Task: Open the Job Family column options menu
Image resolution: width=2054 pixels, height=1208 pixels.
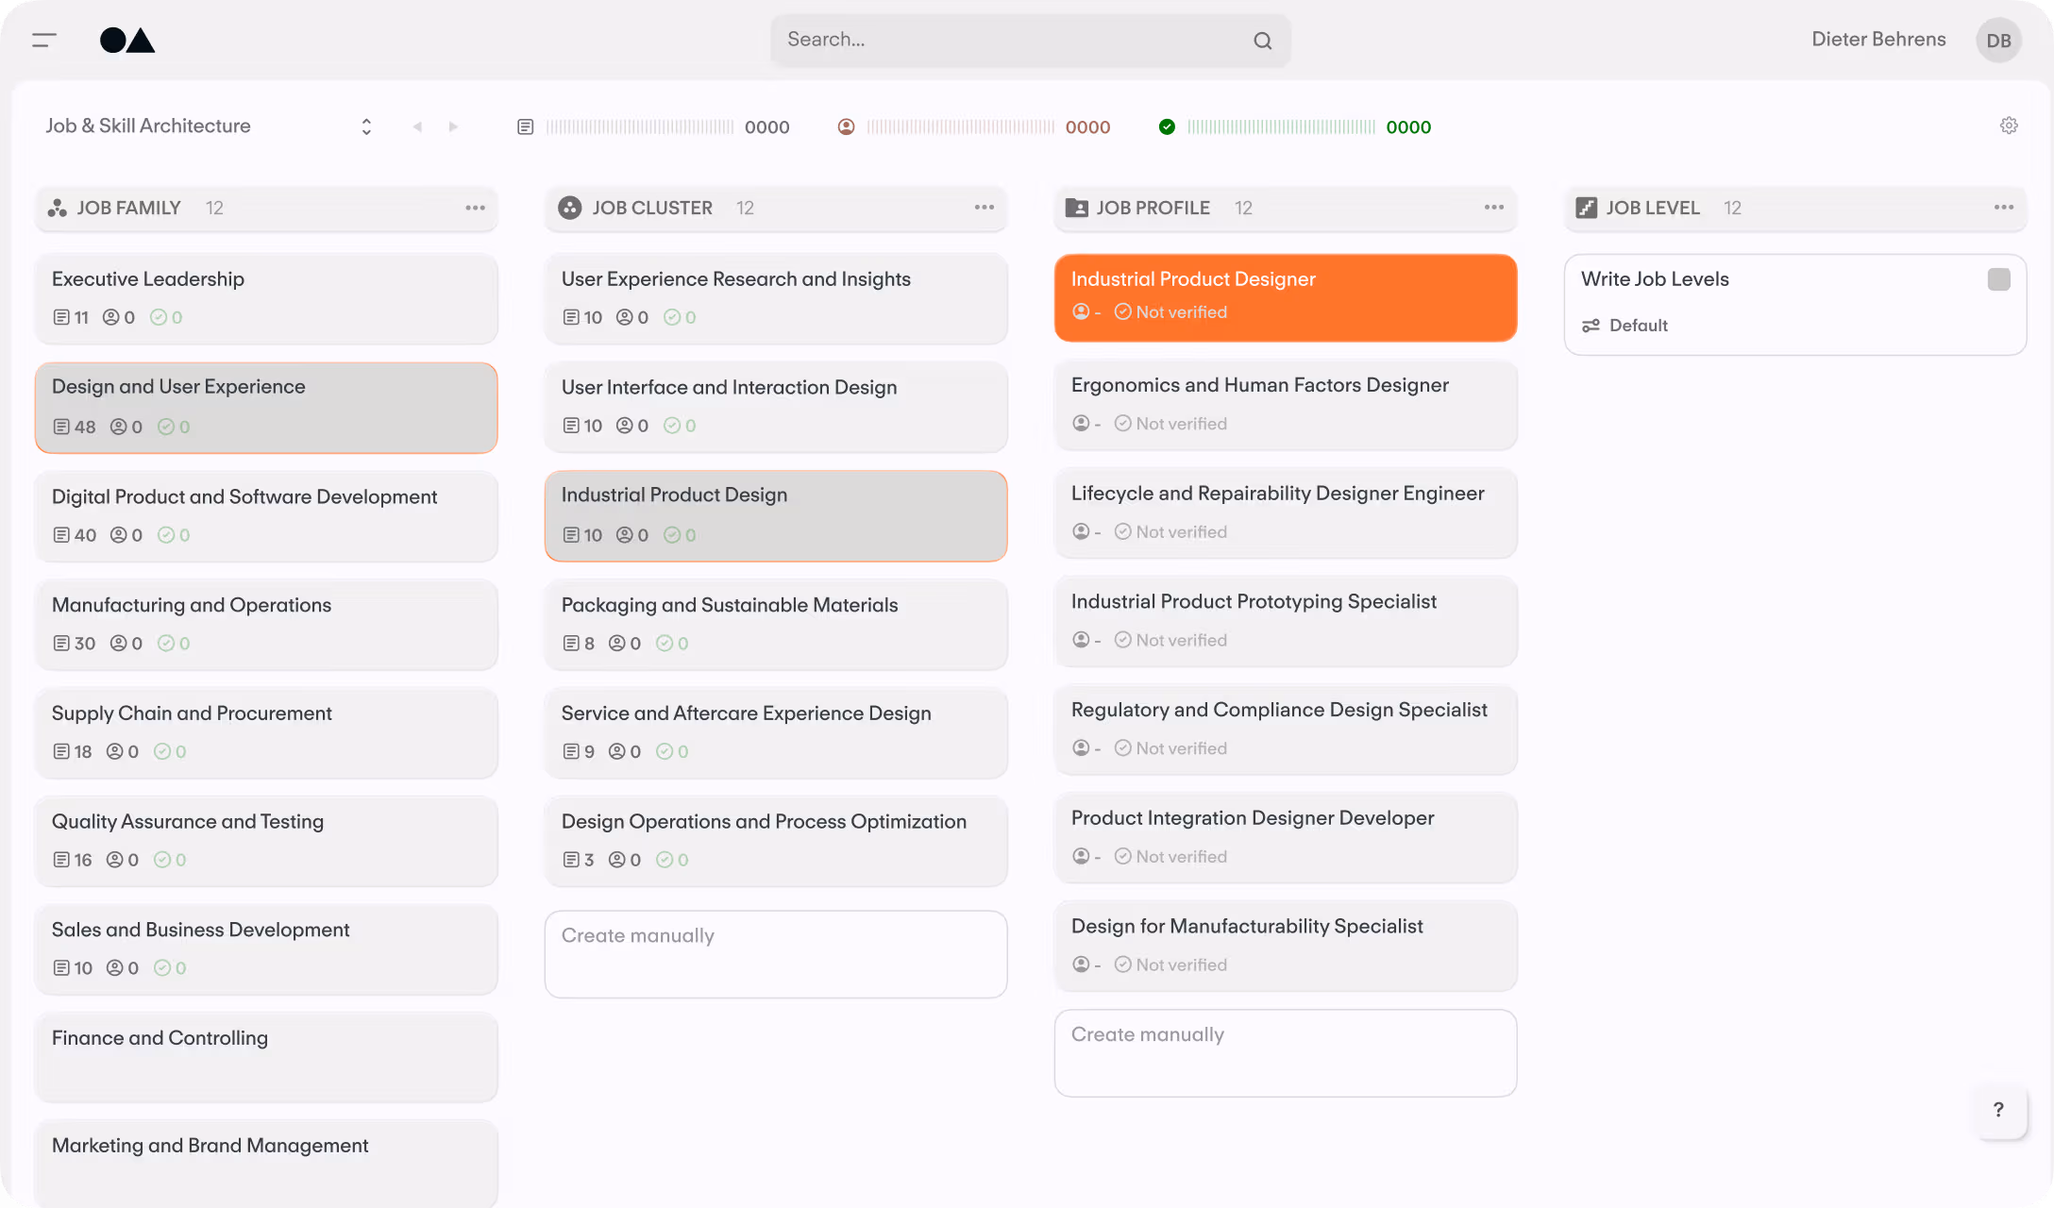Action: 475,208
